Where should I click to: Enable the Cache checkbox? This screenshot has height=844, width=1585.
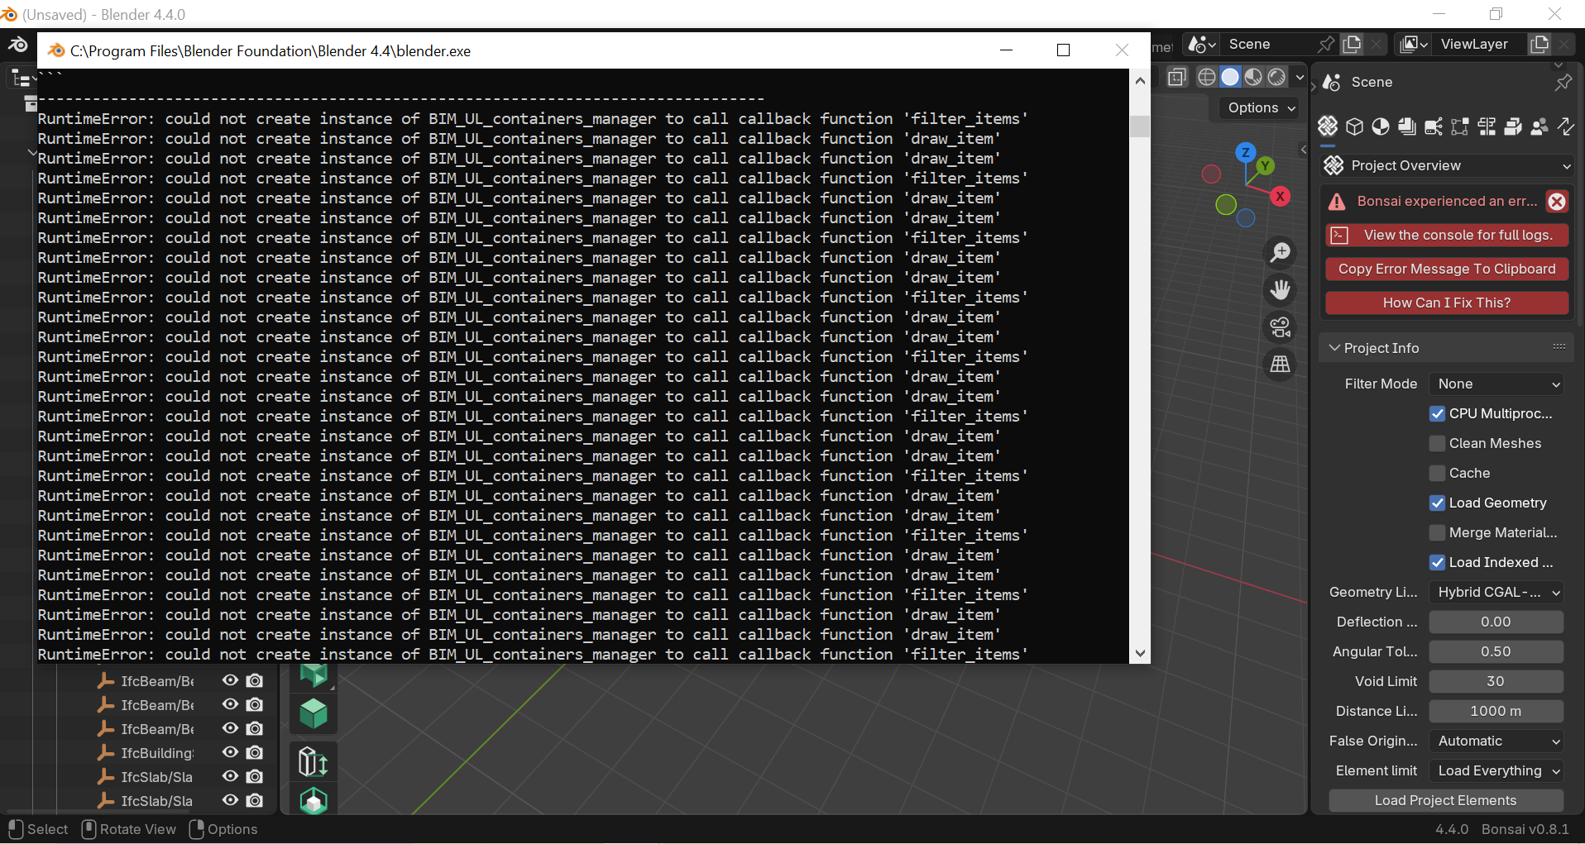[1437, 473]
